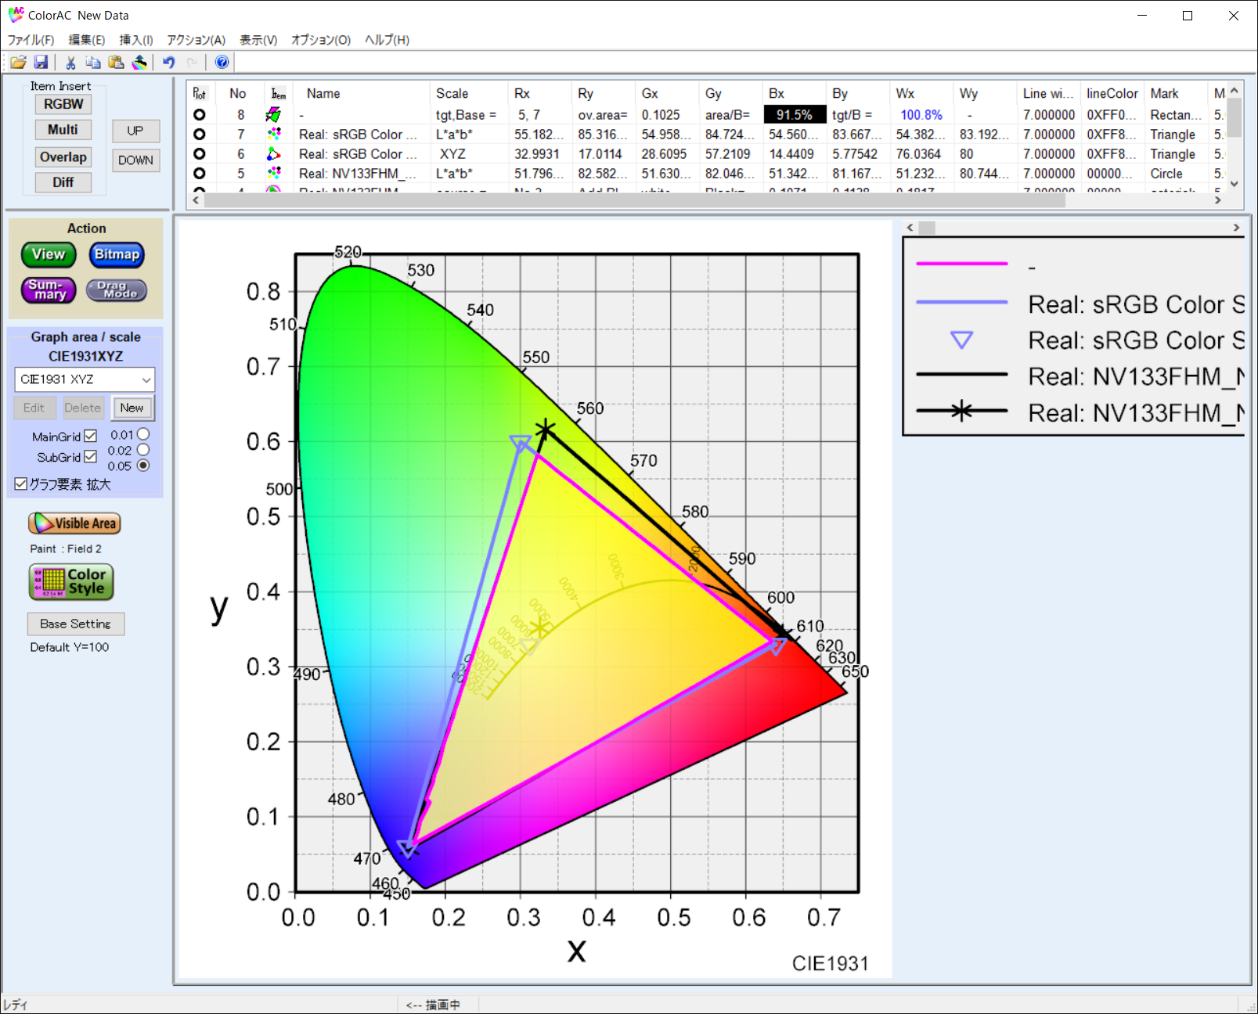Copy selected item using toolbar icon
This screenshot has height=1014, width=1258.
pos(93,63)
